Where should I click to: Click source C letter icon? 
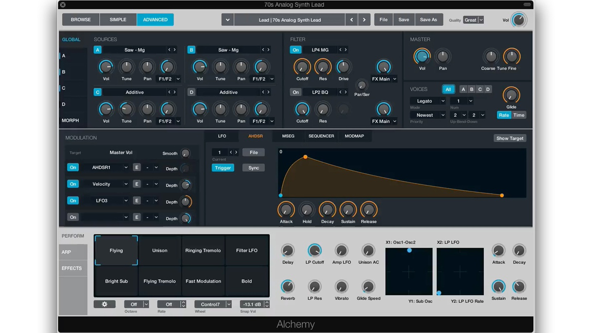[x=98, y=92]
